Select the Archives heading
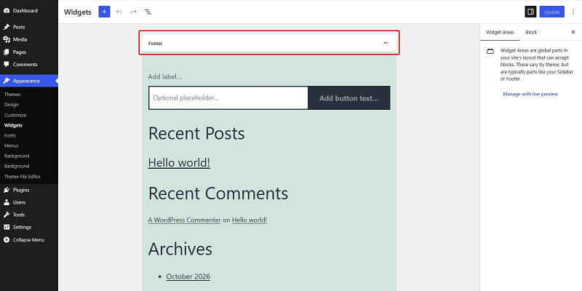This screenshot has height=291, width=582. (x=180, y=249)
